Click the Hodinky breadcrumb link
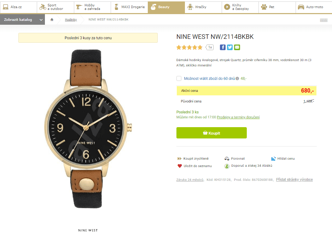Image resolution: width=332 pixels, height=243 pixels. click(x=71, y=19)
